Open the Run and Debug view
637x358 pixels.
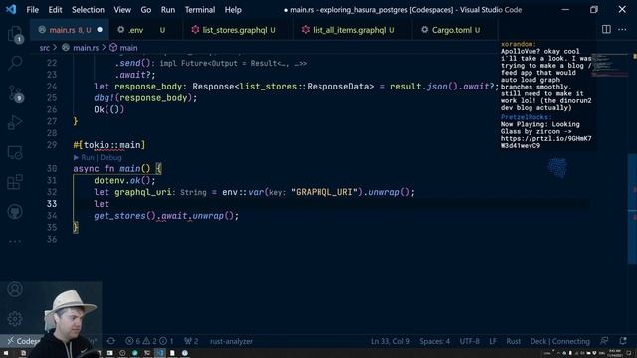[x=15, y=122]
